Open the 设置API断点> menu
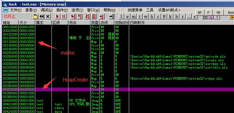The width and height of the screenshot is (234, 113). point(169,10)
